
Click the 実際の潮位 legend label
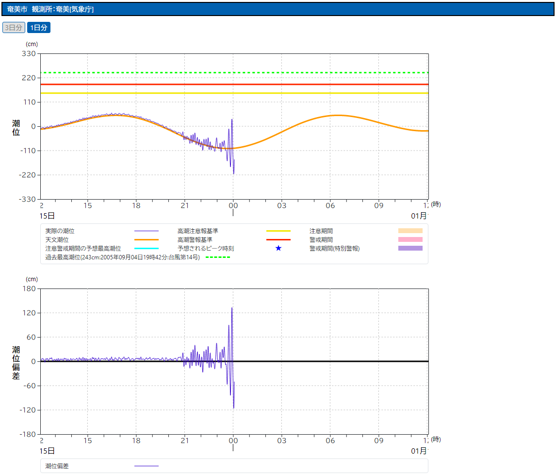pos(60,231)
